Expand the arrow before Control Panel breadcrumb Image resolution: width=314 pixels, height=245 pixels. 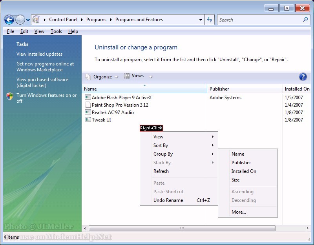[44, 20]
